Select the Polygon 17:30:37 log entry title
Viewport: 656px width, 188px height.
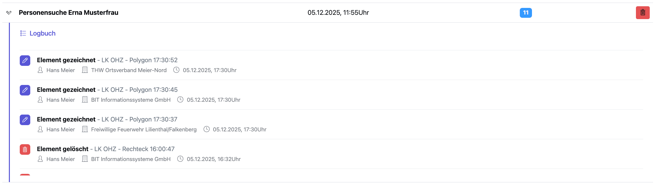tap(107, 120)
